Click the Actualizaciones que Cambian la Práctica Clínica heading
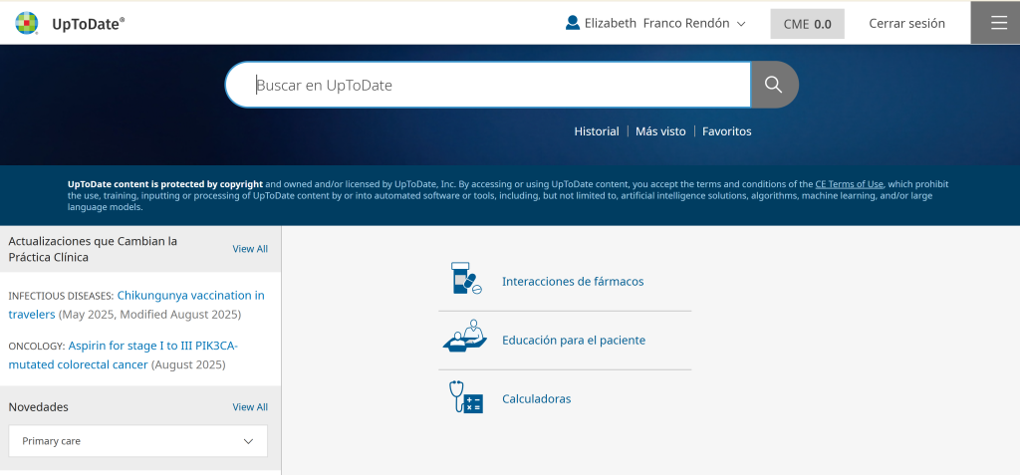Viewport: 1020px width, 475px height. pyautogui.click(x=93, y=249)
